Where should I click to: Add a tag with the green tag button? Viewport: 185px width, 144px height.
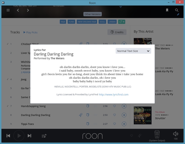click(122, 22)
